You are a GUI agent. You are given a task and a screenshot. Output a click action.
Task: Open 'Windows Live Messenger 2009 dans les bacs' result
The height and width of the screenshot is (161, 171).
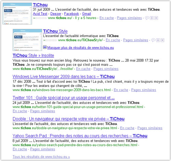(64, 77)
